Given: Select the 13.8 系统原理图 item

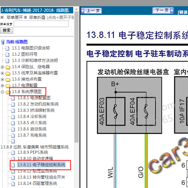Looking at the screenshot, I should pyautogui.click(x=27, y=92).
